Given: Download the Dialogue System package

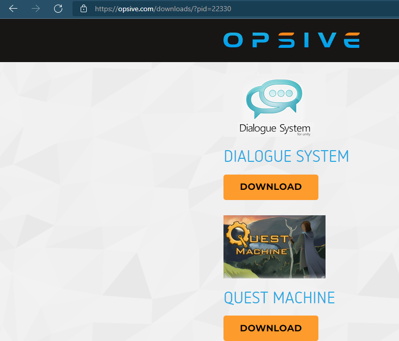Looking at the screenshot, I should pos(271,187).
